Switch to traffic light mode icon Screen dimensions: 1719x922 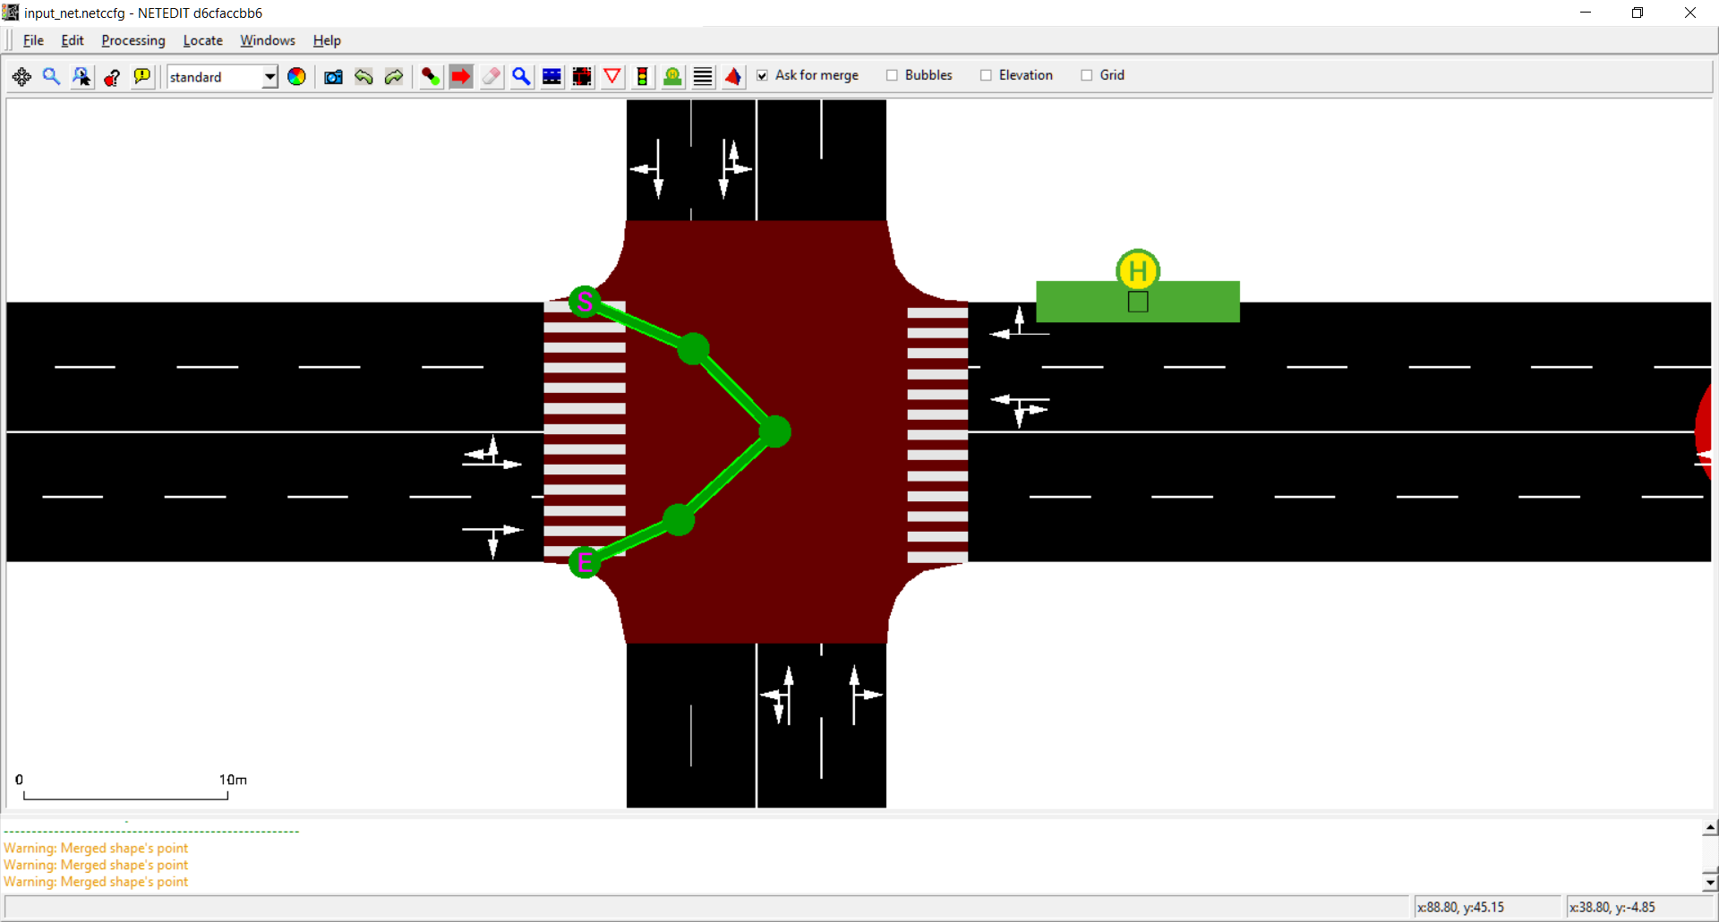642,77
